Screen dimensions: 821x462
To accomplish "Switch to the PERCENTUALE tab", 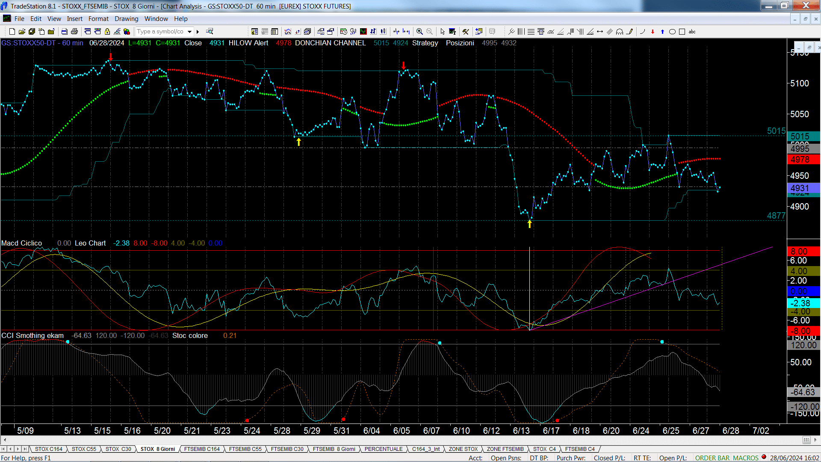I will [x=384, y=449].
